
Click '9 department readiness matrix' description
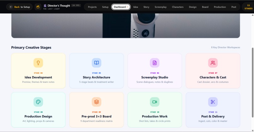point(96,121)
